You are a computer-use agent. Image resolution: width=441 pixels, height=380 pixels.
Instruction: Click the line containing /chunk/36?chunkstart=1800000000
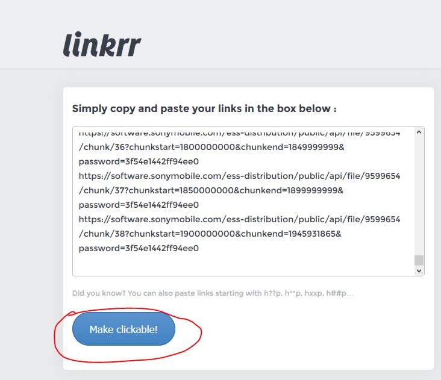coord(211,147)
